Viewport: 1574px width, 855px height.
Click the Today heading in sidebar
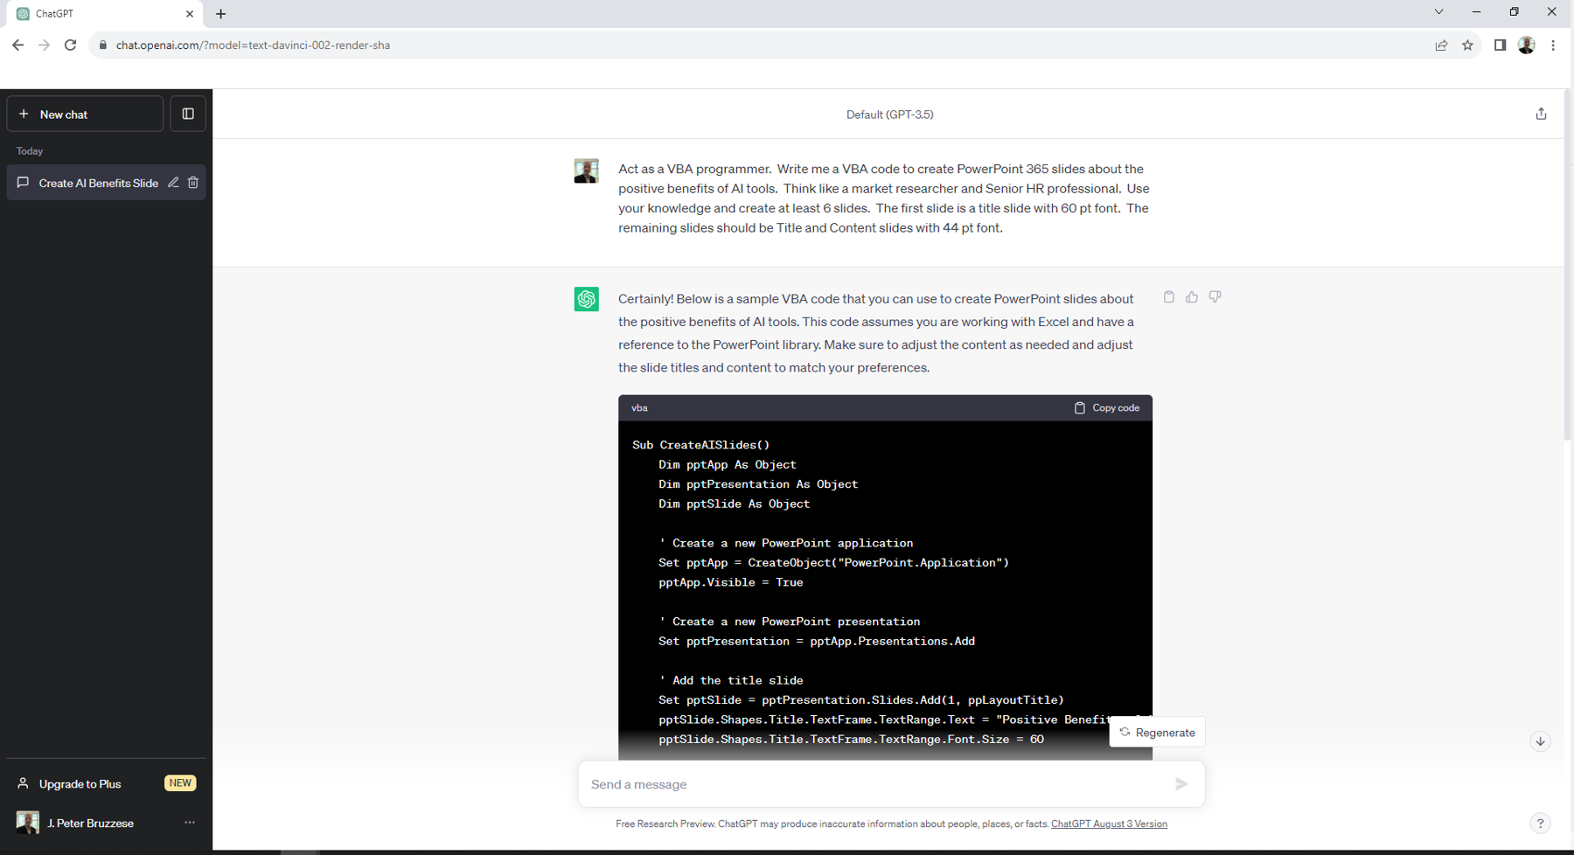point(30,151)
